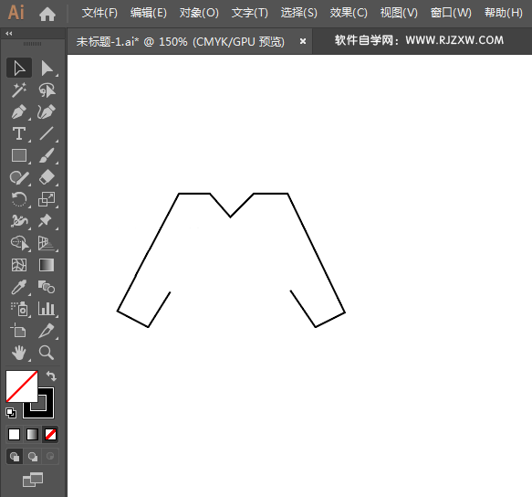This screenshot has width=532, height=497.
Task: Collapse the tools panel with double arrows
Action: [9, 33]
